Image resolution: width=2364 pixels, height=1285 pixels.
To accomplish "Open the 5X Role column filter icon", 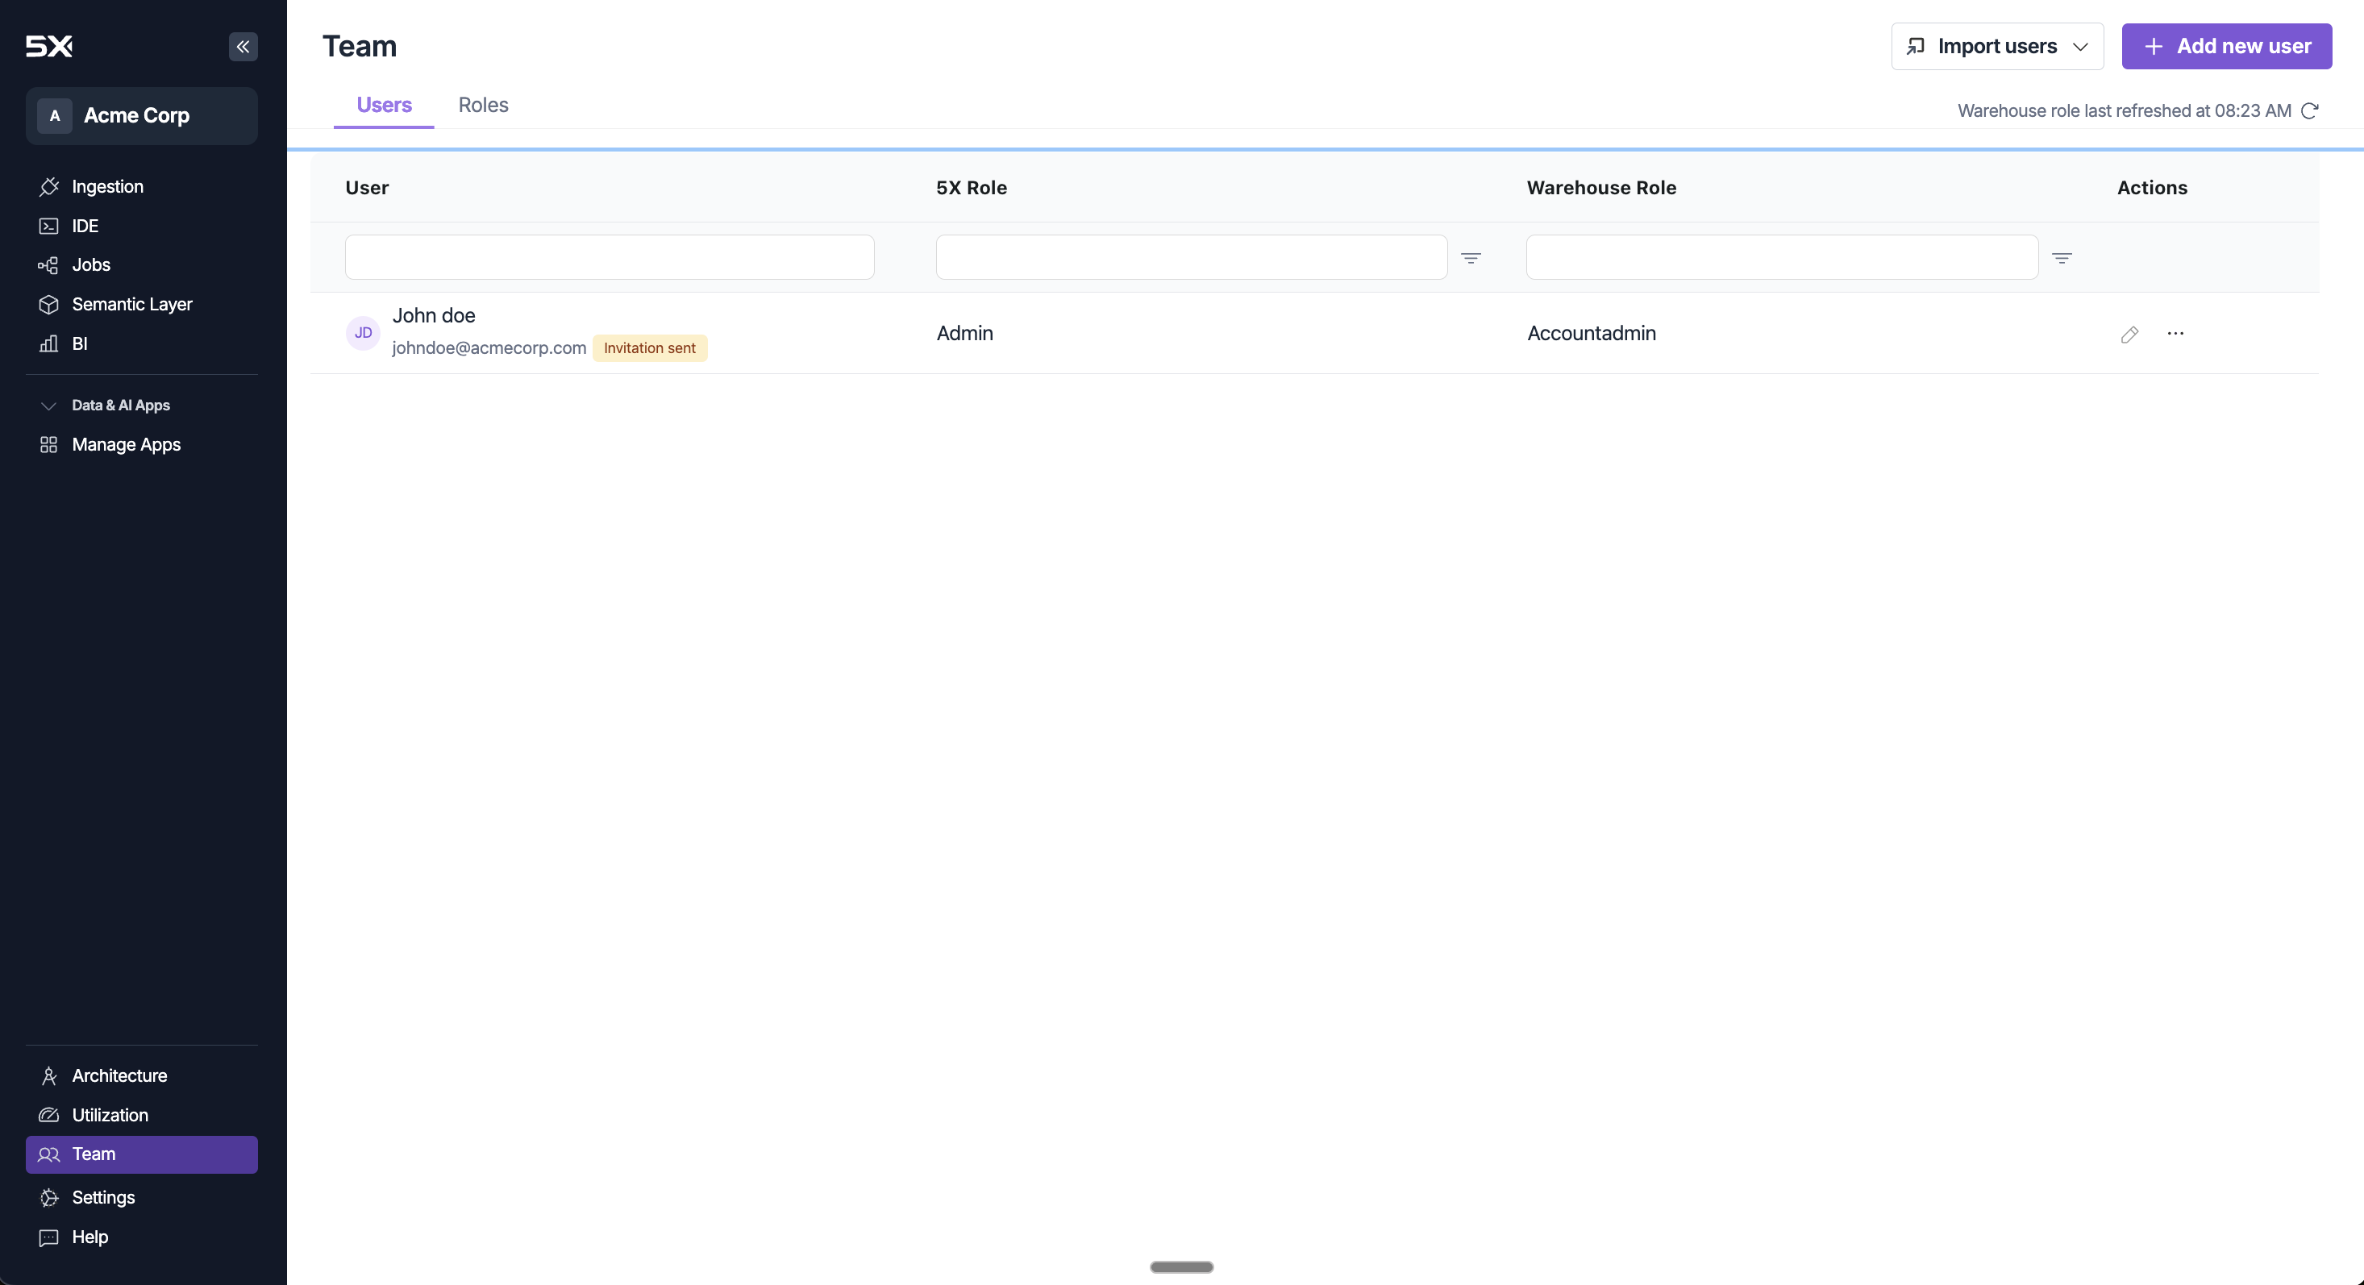I will pos(1470,258).
